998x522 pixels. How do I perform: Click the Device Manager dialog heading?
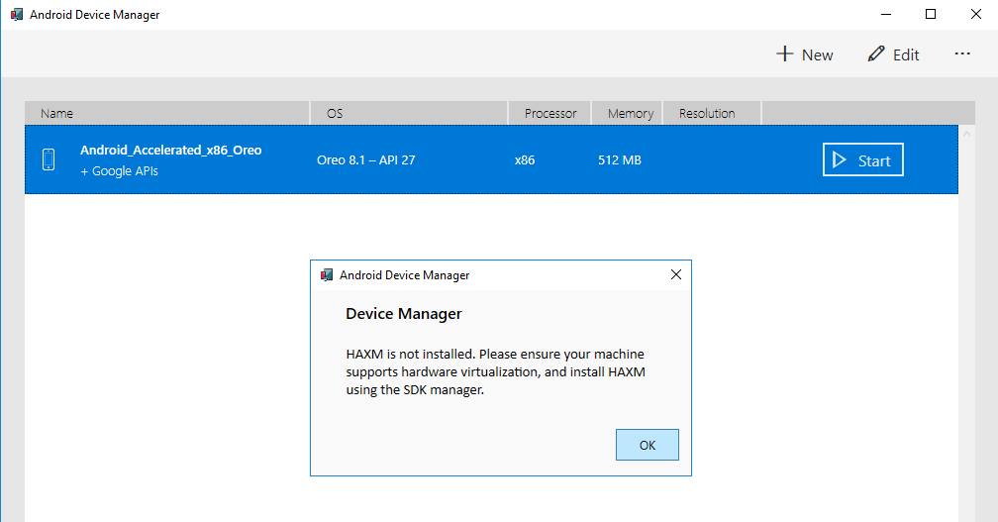click(404, 314)
